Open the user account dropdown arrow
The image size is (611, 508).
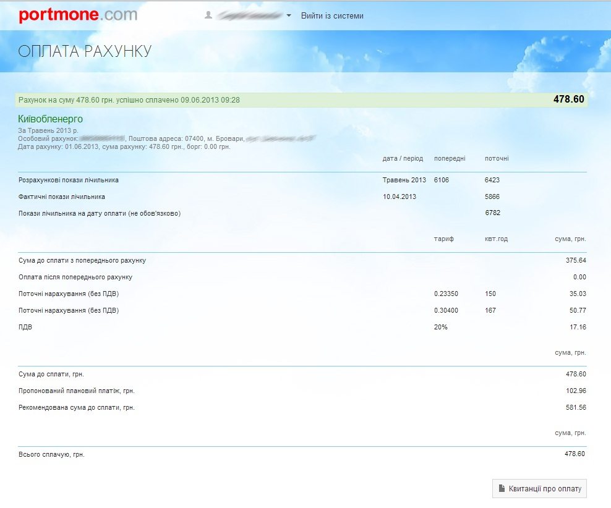click(289, 15)
